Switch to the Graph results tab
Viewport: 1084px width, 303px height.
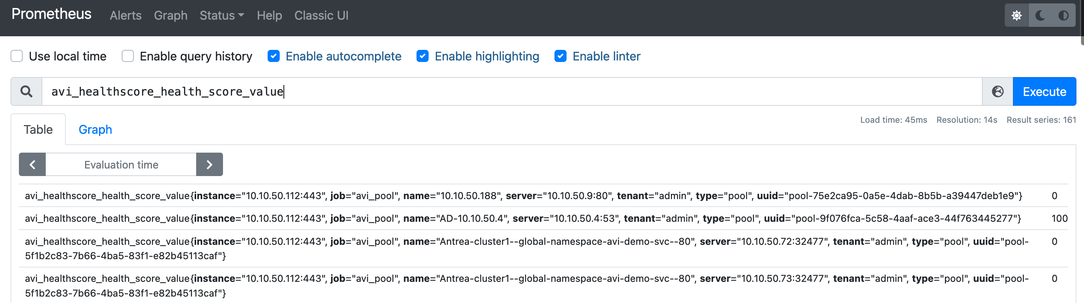click(95, 129)
